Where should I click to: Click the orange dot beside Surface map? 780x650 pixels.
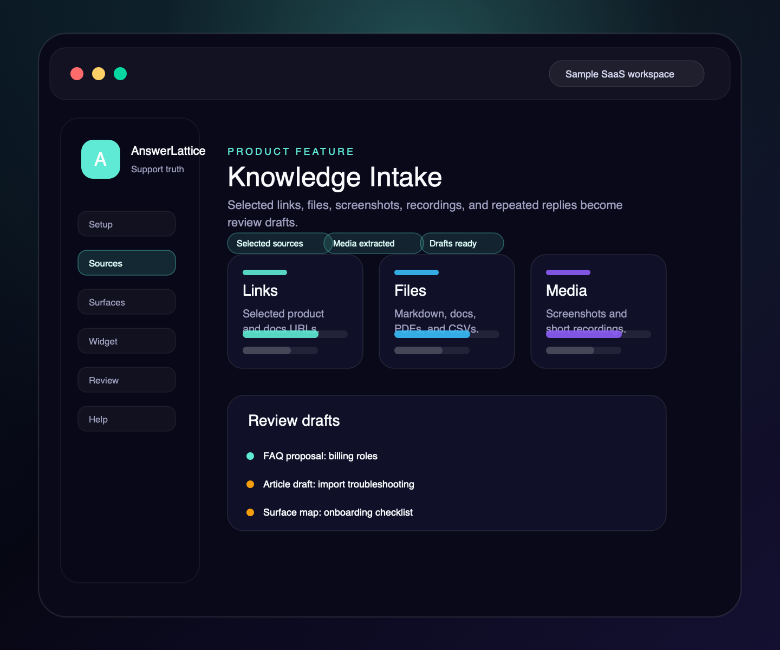(250, 512)
